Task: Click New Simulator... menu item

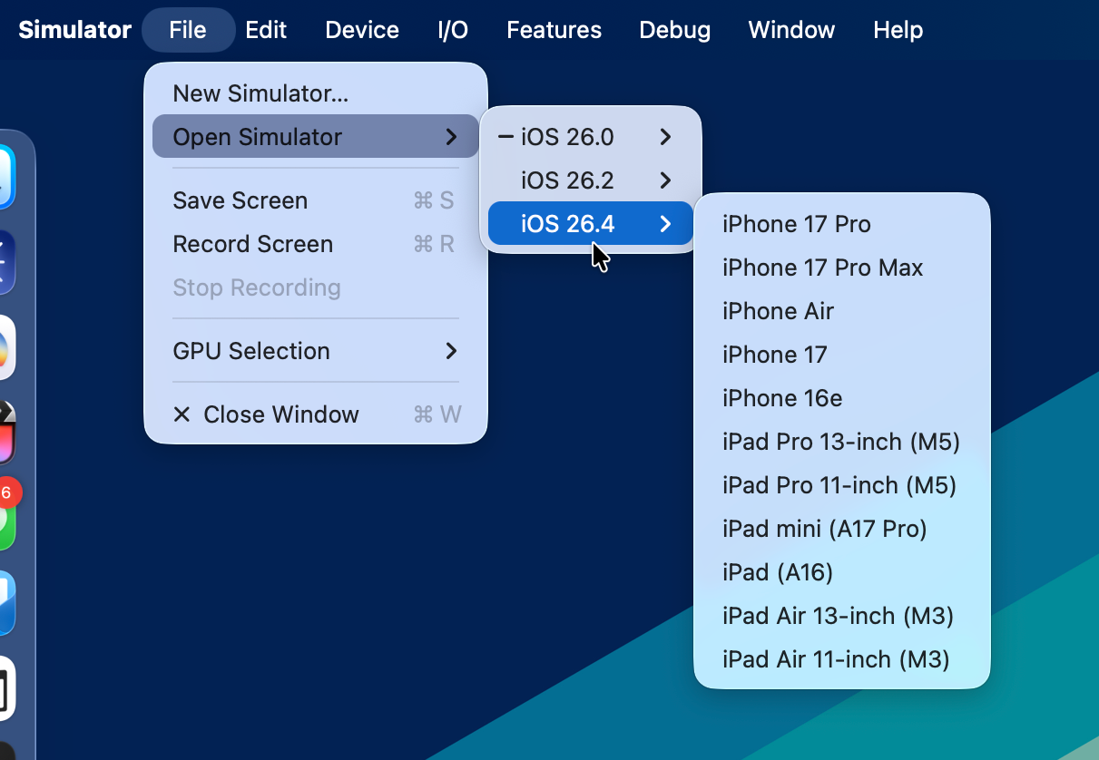Action: pos(260,93)
